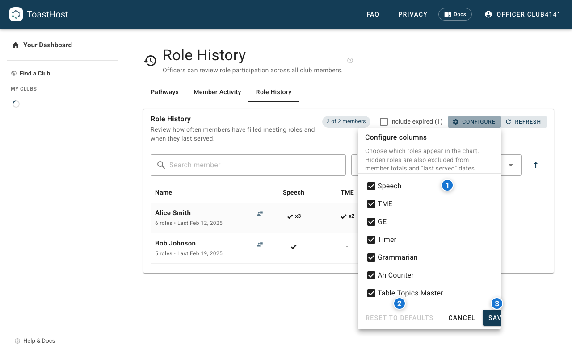
Task: Click Alice Smith's TME x2 cell
Action: click(x=347, y=216)
